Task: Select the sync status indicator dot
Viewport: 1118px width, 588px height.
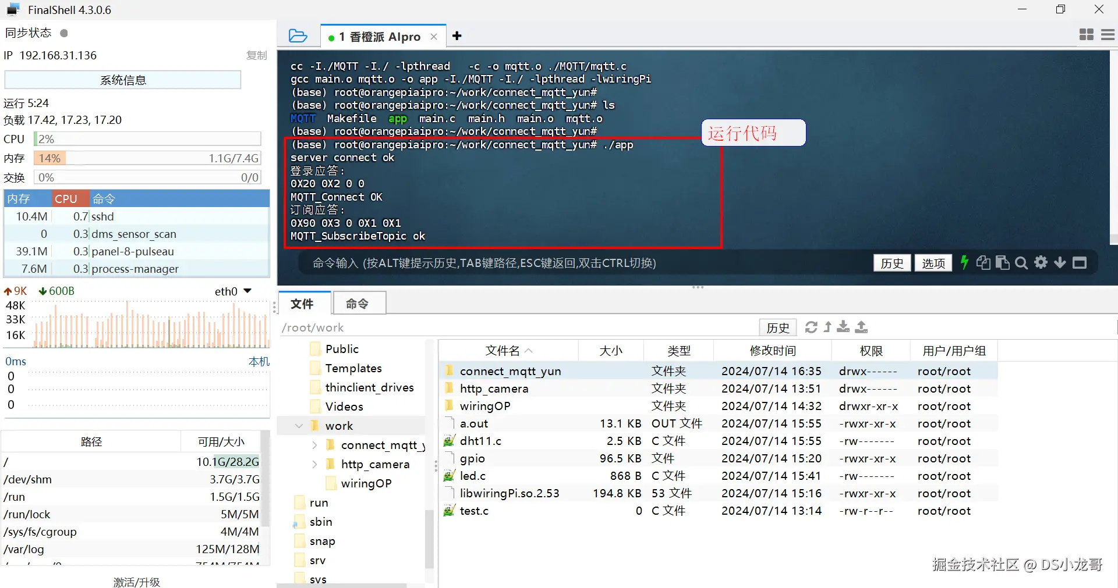Action: pos(64,33)
